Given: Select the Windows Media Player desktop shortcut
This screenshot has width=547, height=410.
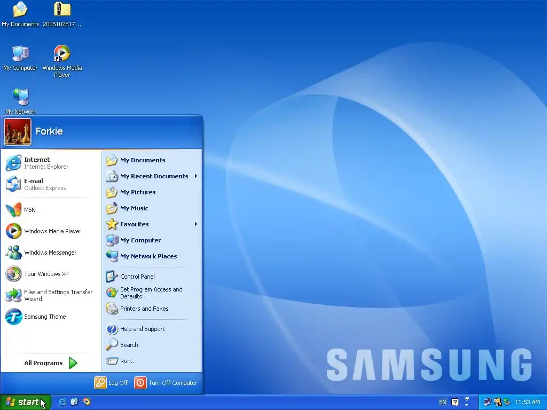Looking at the screenshot, I should (62, 61).
